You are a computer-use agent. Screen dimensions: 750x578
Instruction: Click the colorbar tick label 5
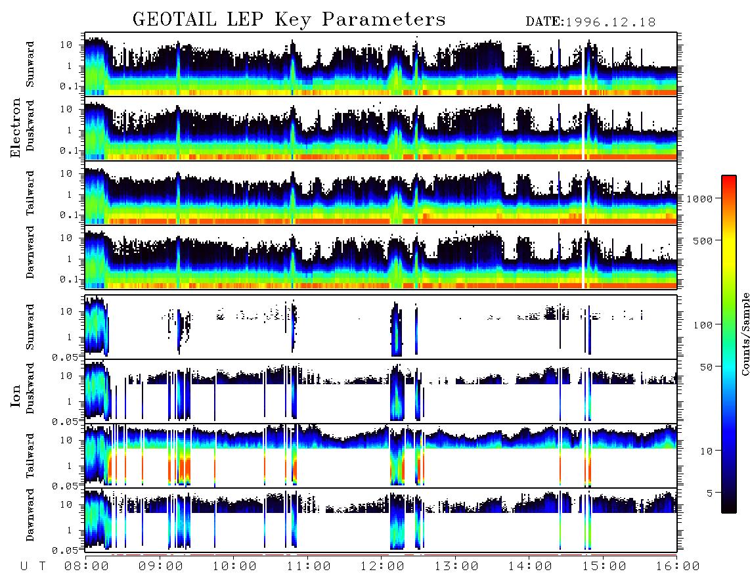coord(710,493)
